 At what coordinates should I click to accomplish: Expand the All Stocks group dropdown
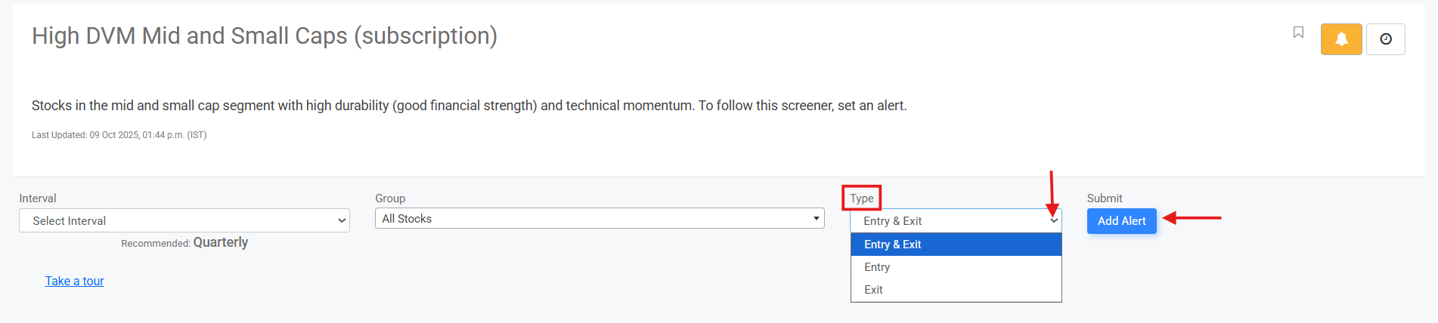(599, 219)
